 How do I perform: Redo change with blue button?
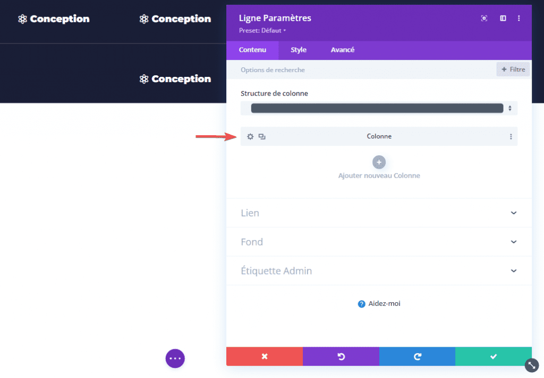point(417,356)
